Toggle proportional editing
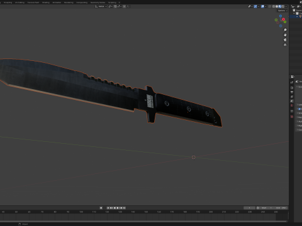Viewport: 302px width, 226px height. pos(124,6)
